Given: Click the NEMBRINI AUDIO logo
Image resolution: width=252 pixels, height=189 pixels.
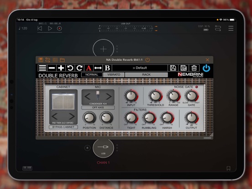Looking at the screenshot, I should (191, 75).
